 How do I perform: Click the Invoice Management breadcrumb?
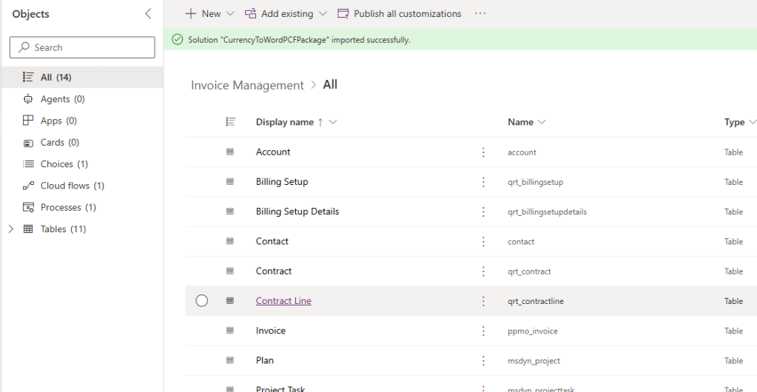point(247,85)
